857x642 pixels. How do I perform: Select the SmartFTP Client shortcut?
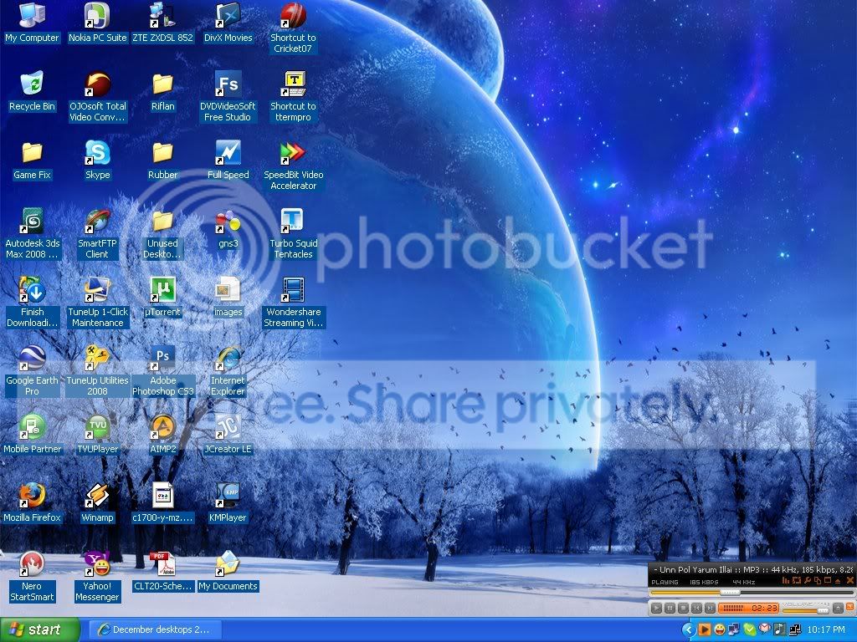[x=97, y=234]
